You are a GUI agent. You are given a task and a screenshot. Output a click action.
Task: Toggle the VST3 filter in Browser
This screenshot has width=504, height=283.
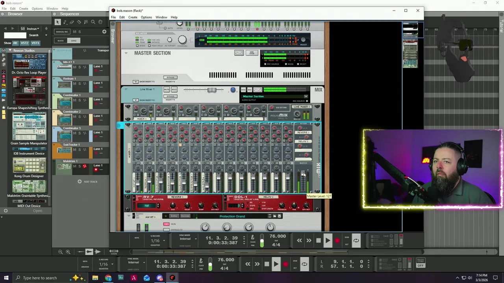point(35,43)
